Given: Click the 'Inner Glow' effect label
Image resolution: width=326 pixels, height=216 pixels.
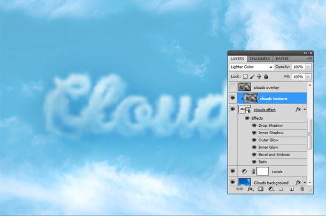Looking at the screenshot, I should point(268,147).
